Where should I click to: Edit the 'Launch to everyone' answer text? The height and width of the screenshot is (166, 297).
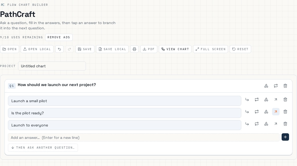tap(124, 125)
